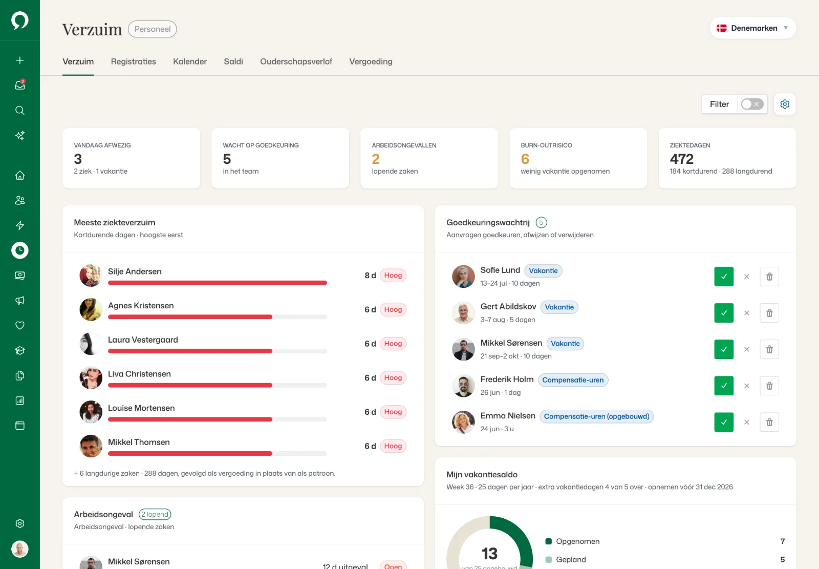The image size is (819, 569).
Task: Click Silje Andersen's sick leave progress bar
Action: point(217,283)
